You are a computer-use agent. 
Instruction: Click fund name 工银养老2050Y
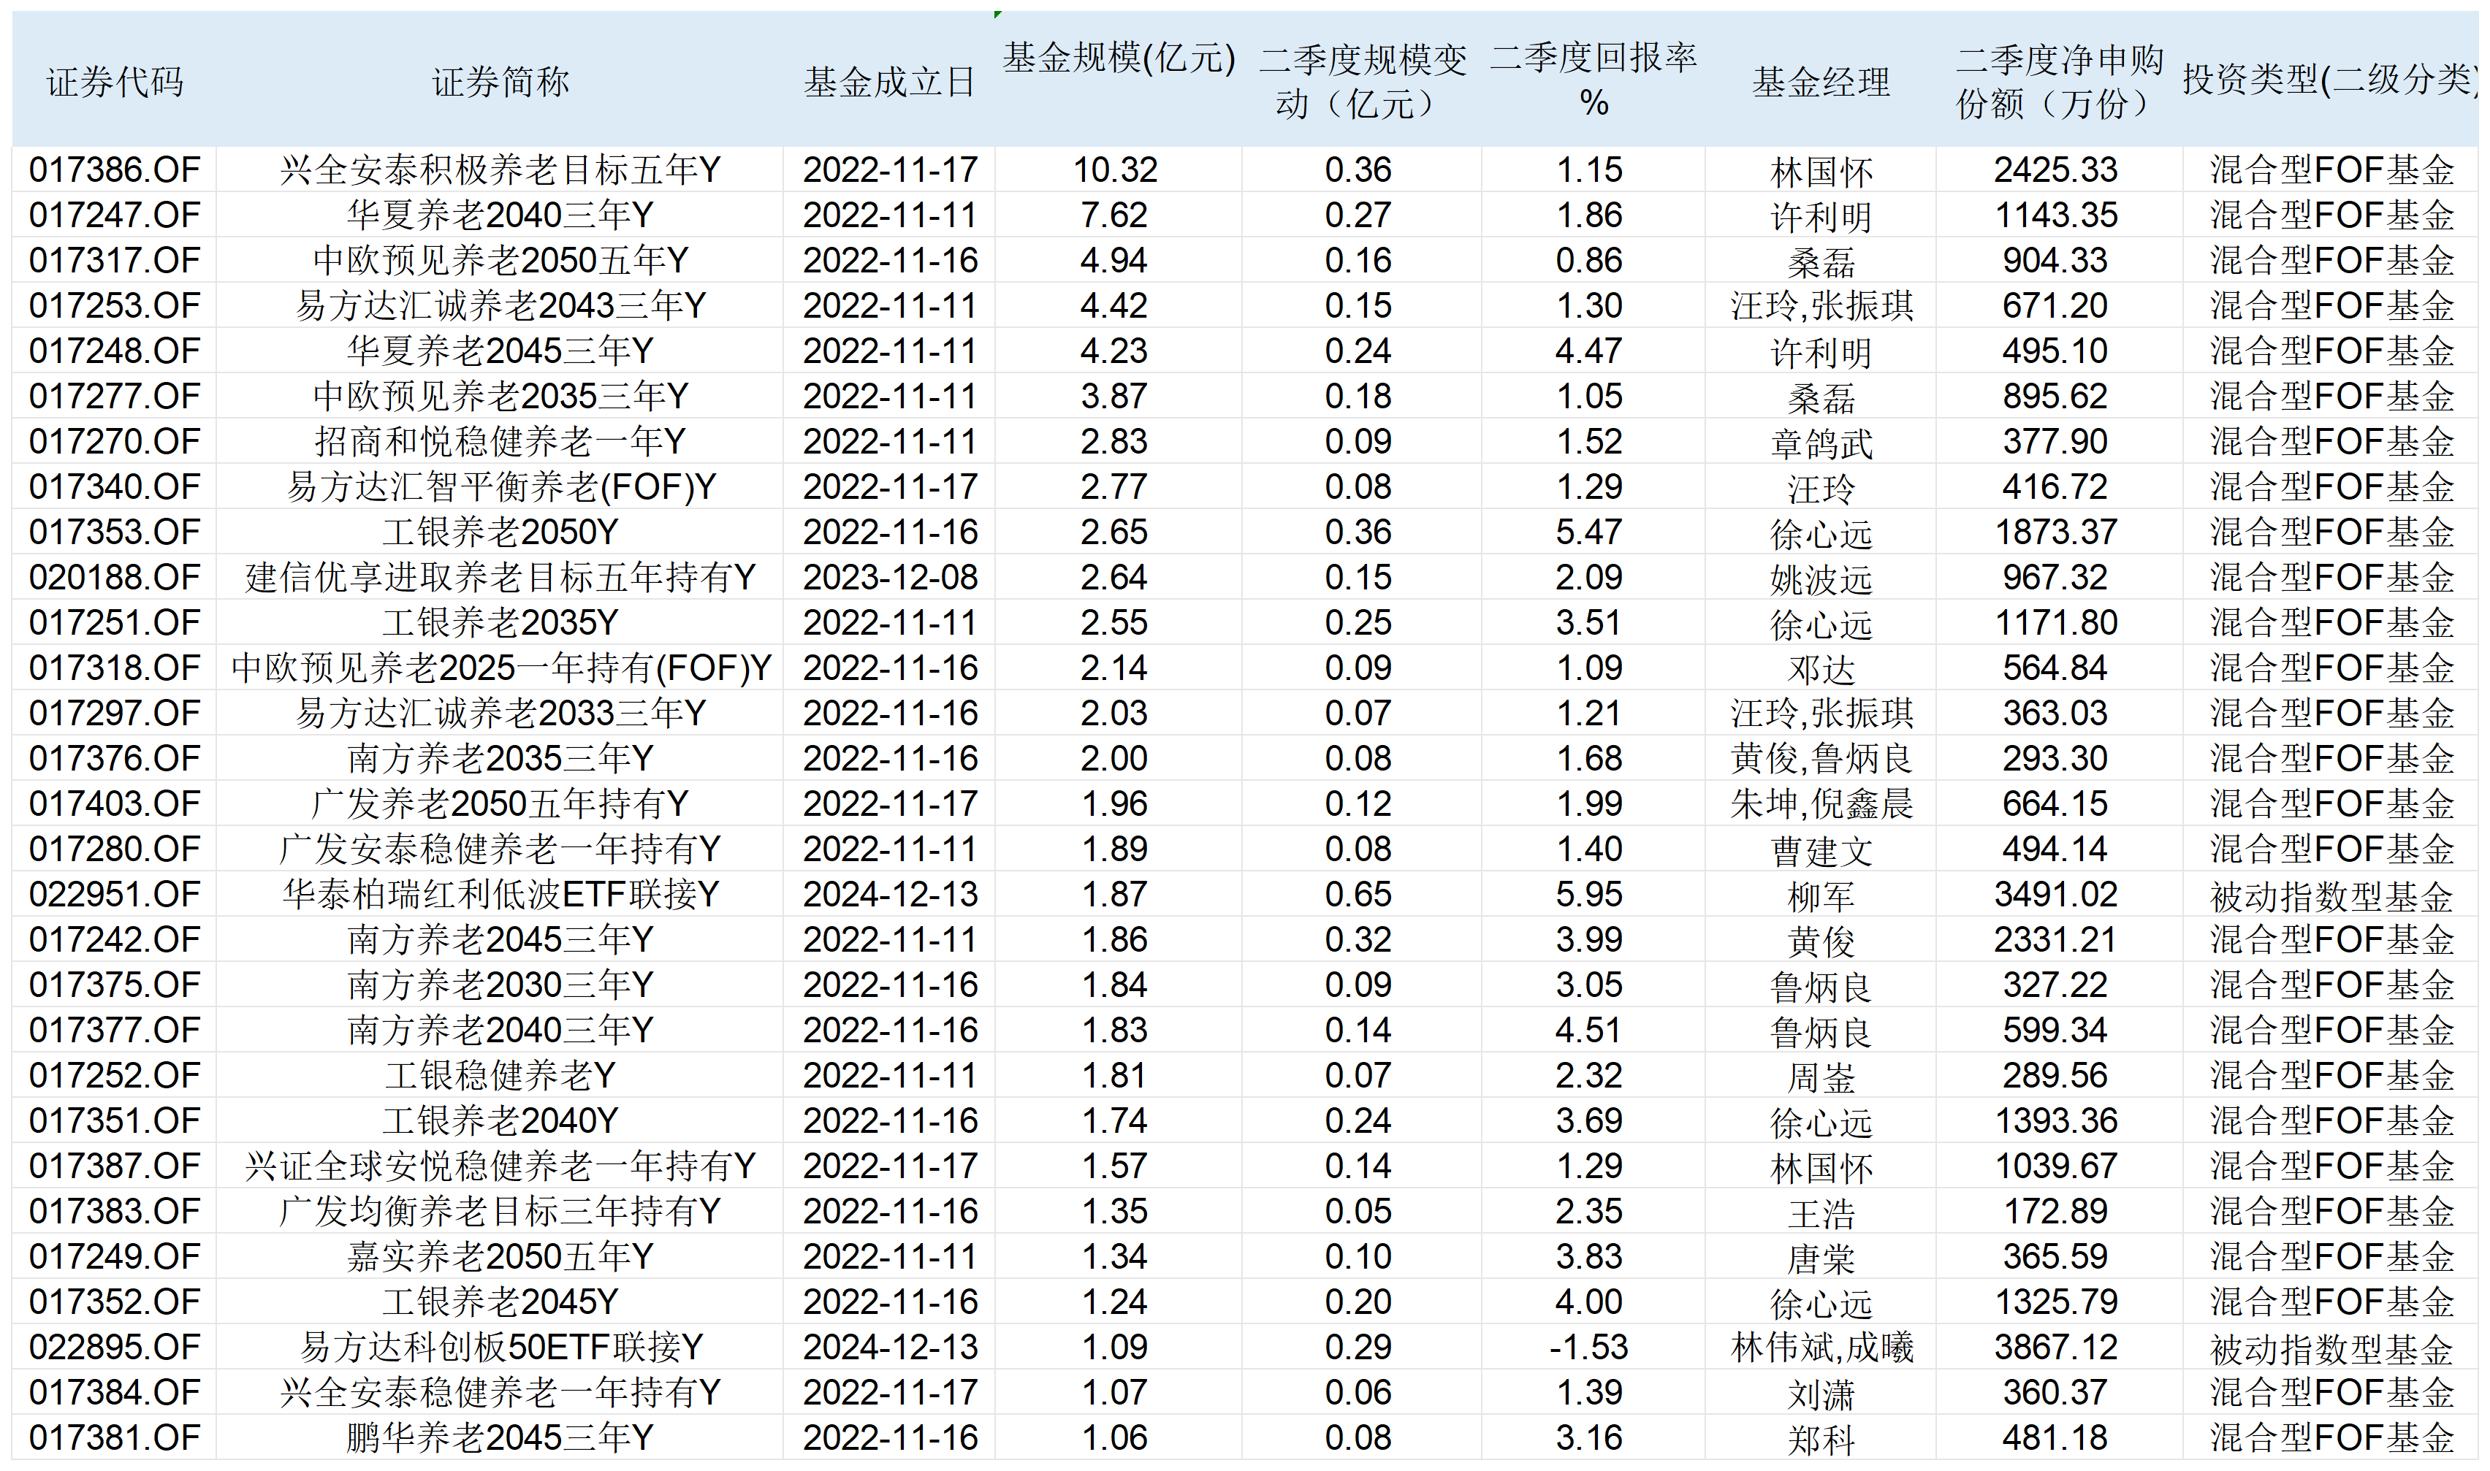click(x=500, y=532)
